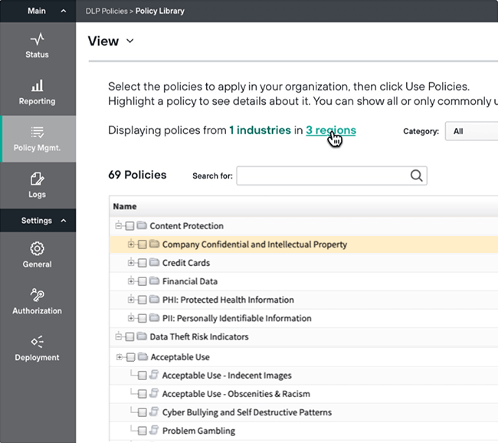This screenshot has height=443, width=498.
Task: Tick the Financial Data checkbox
Action: coord(143,281)
